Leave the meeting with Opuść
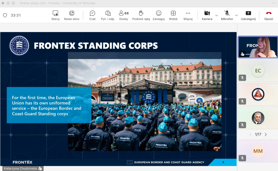The image size is (278, 171). [x=268, y=15]
